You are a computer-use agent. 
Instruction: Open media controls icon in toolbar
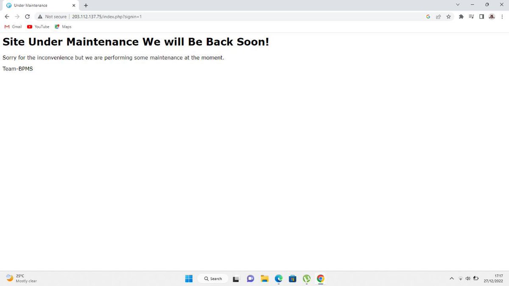point(471,17)
